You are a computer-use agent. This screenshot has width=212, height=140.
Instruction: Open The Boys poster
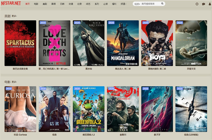(157, 43)
